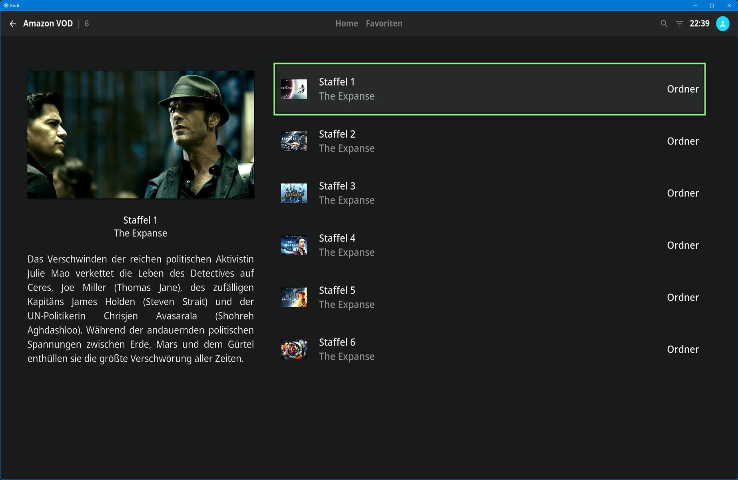Close the Kodi window
Screen dimensions: 738x480
pos(729,5)
